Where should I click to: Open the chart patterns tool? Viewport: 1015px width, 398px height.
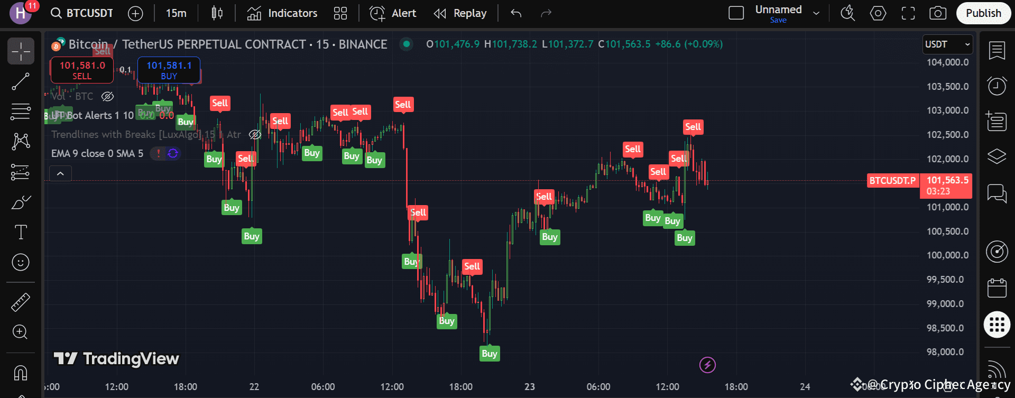21,141
